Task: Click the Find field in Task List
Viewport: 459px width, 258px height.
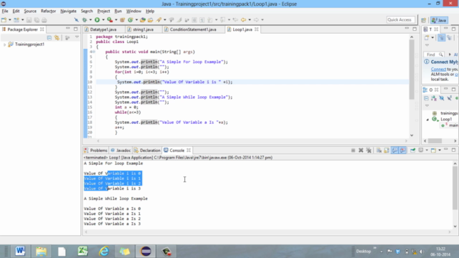Action: (433, 54)
